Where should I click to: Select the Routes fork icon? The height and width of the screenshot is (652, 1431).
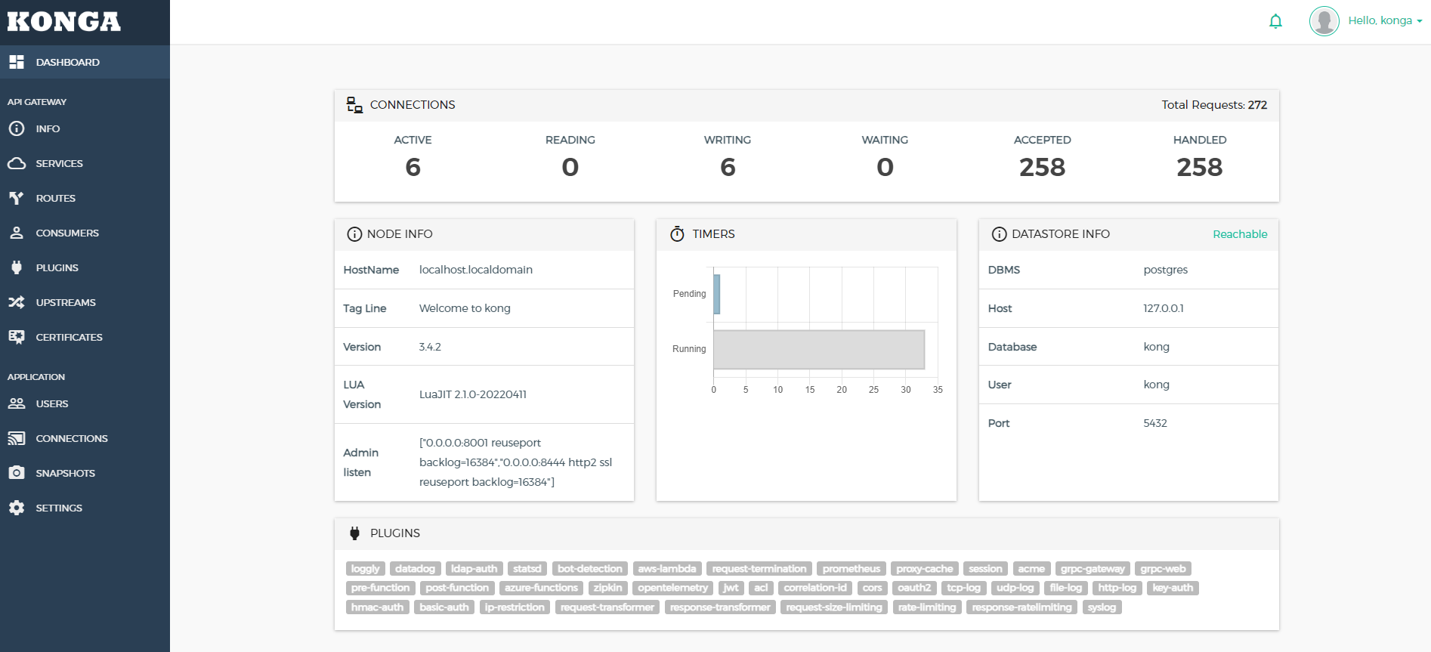17,198
